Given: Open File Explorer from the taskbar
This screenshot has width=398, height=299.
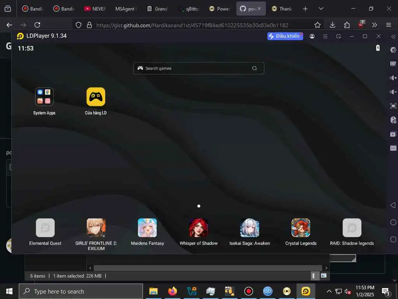Looking at the screenshot, I should [153, 291].
